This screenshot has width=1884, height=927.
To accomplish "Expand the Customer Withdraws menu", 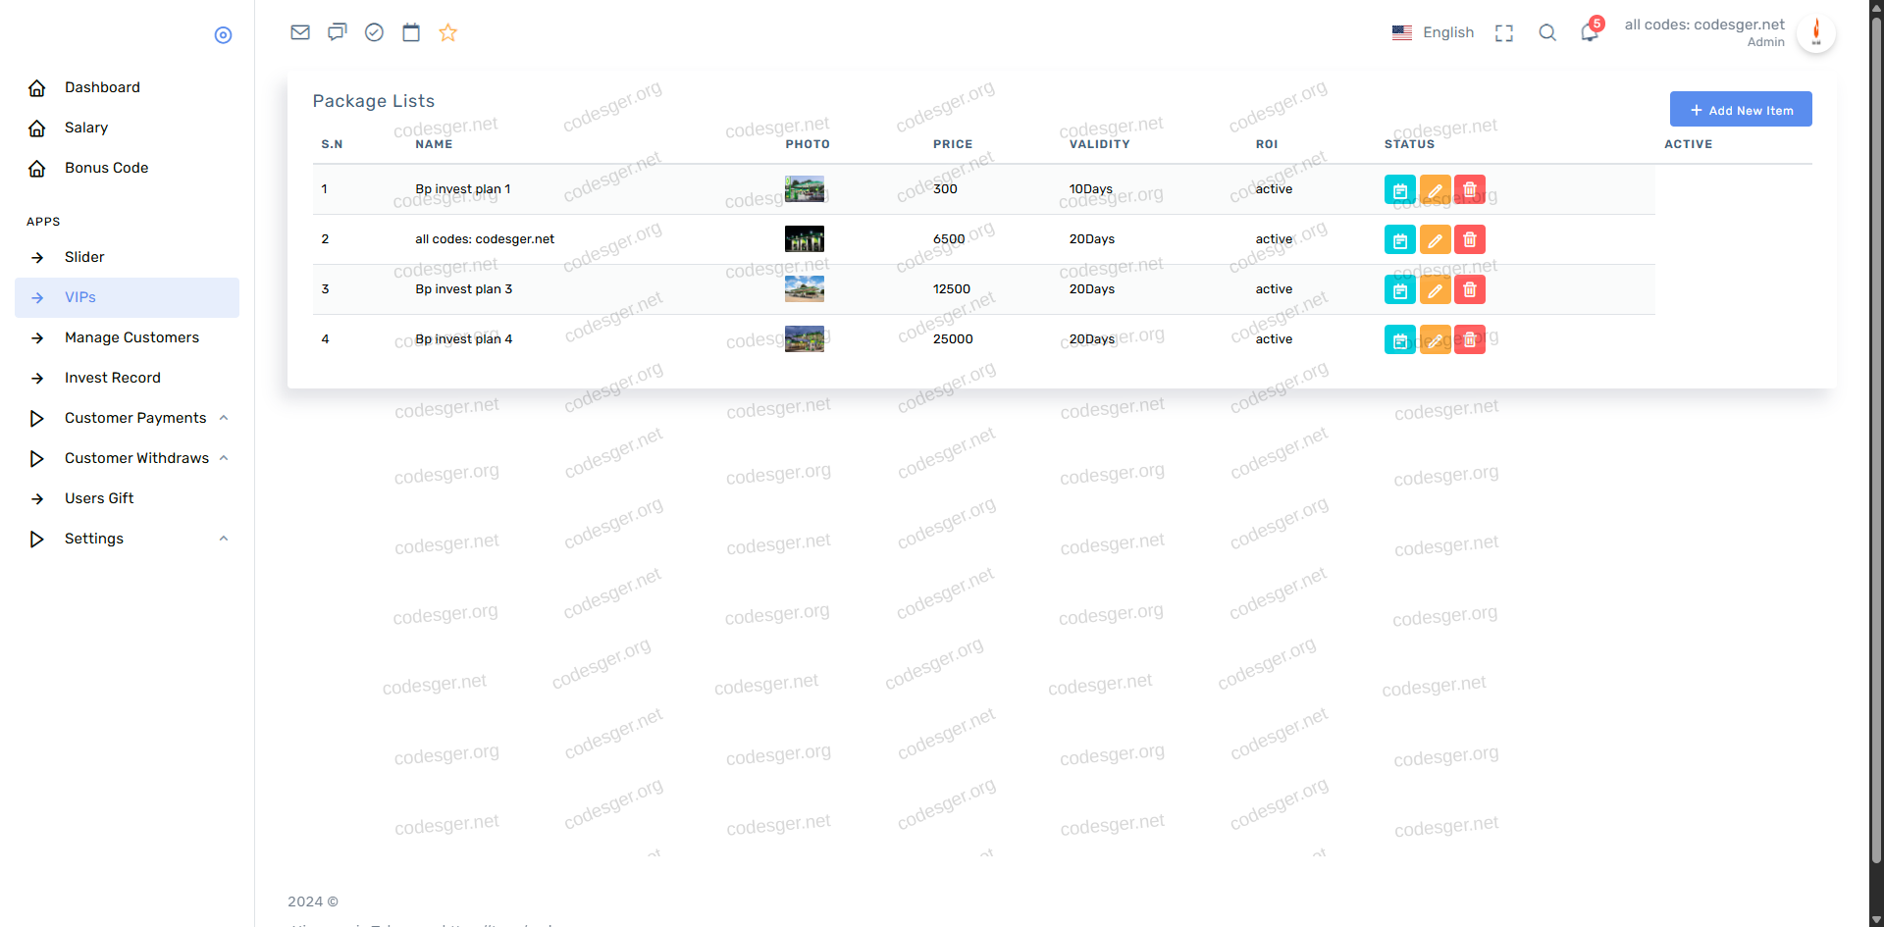I will 136,458.
